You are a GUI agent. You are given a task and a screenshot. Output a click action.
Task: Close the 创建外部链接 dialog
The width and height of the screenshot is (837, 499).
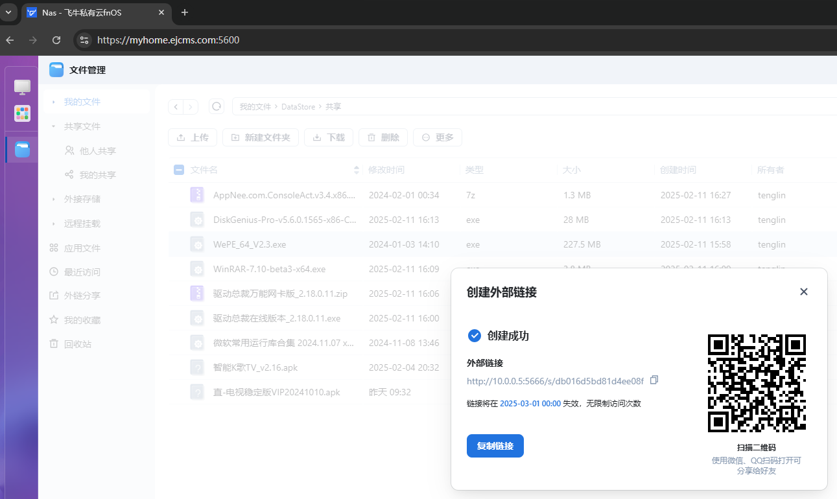pyautogui.click(x=804, y=292)
